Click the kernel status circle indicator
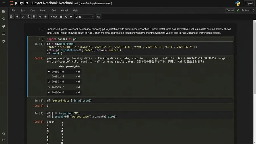Screen dimensions: 256x144 tap(254, 11)
